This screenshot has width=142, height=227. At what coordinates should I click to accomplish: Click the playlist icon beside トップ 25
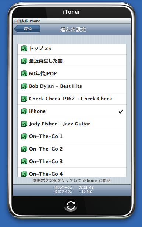24,48
